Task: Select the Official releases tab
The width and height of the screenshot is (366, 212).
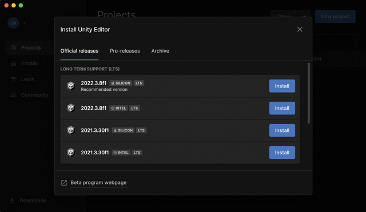Action: point(79,51)
